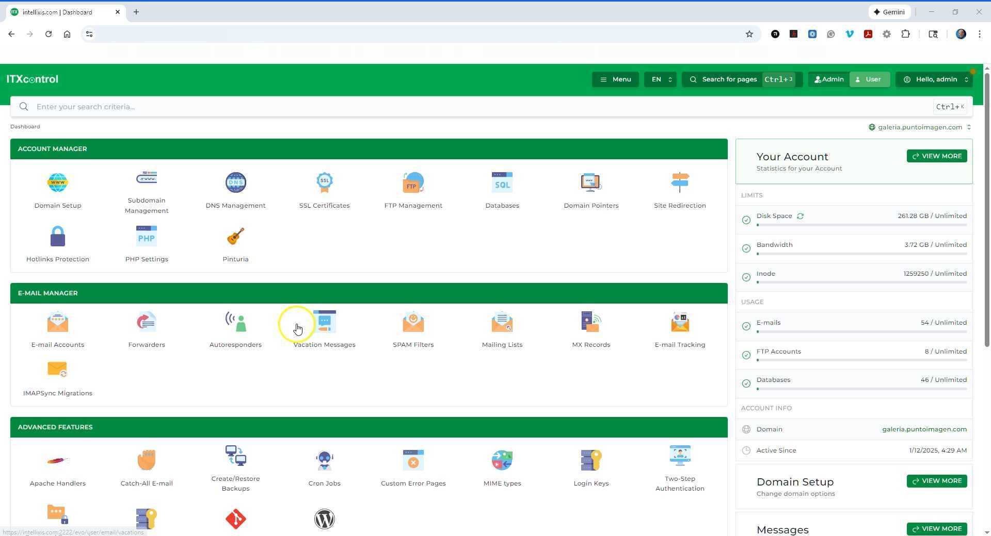Image resolution: width=991 pixels, height=536 pixels.
Task: Open Catch-All E-mail icon
Action: coord(147,460)
